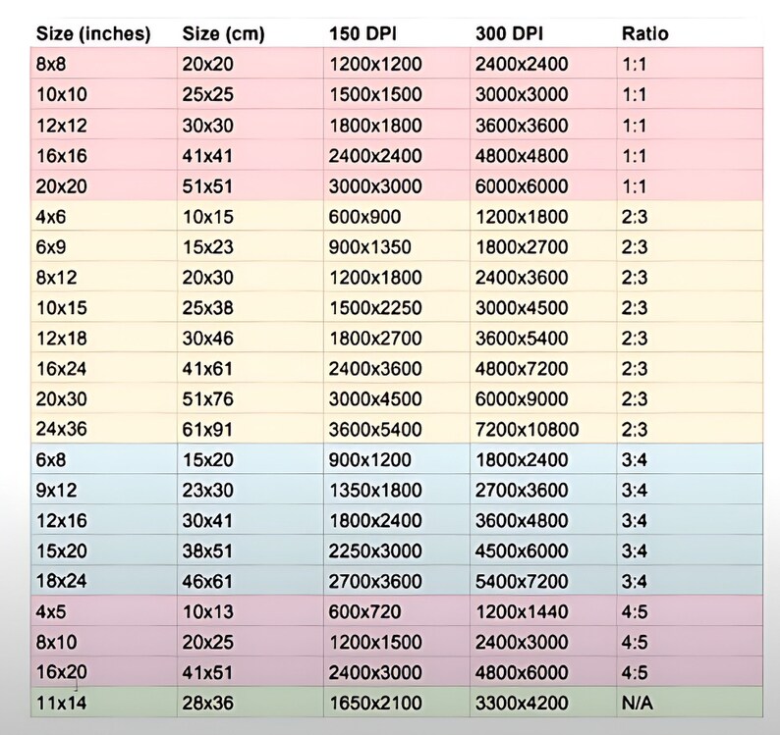Select the 8x8 inches cell
Screen dimensions: 780x735
(x=103, y=64)
